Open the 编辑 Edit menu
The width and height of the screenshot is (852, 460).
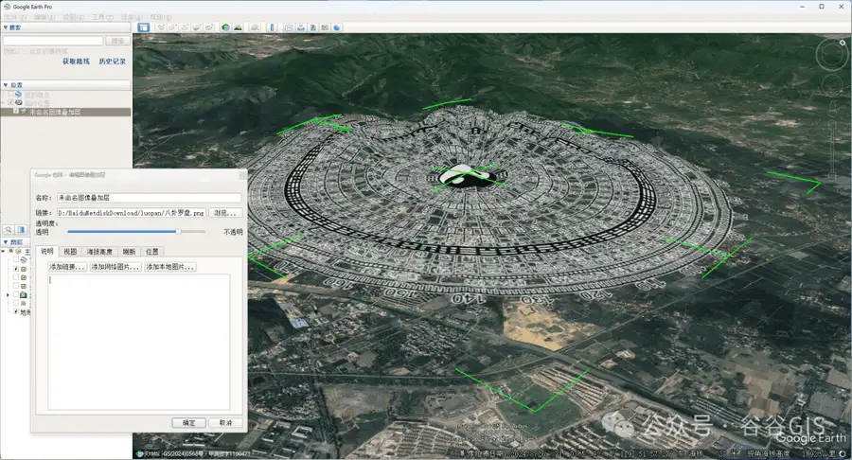pyautogui.click(x=44, y=17)
